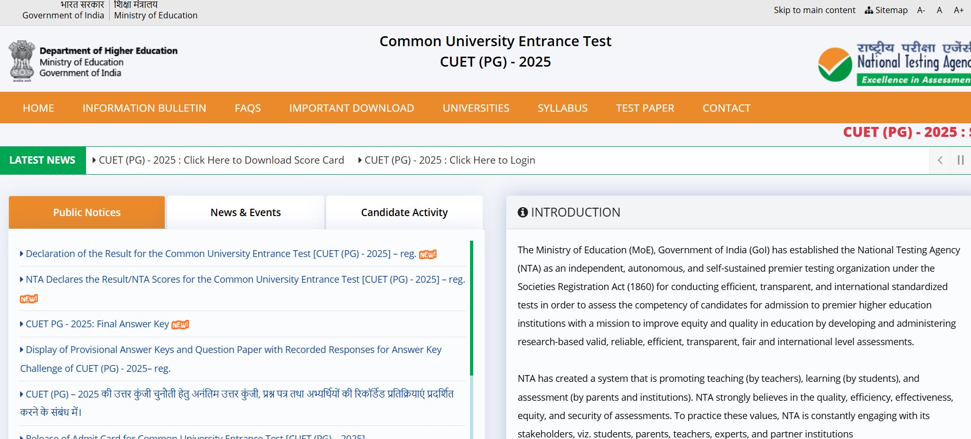Reset font size with the A button
Viewport: 971px width, 439px height.
tap(940, 10)
